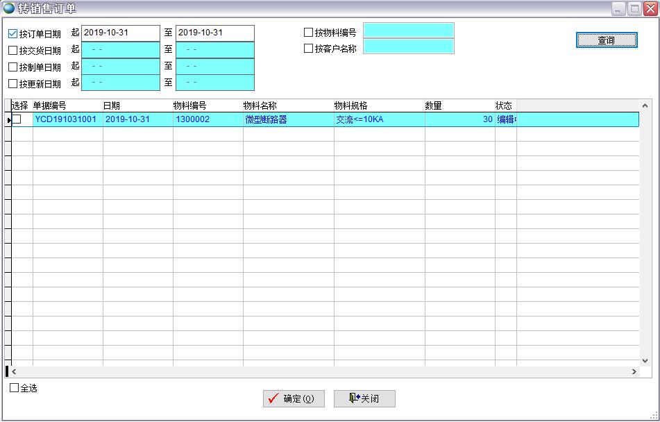Check the 按物料编号 filter checkbox

pyautogui.click(x=309, y=32)
